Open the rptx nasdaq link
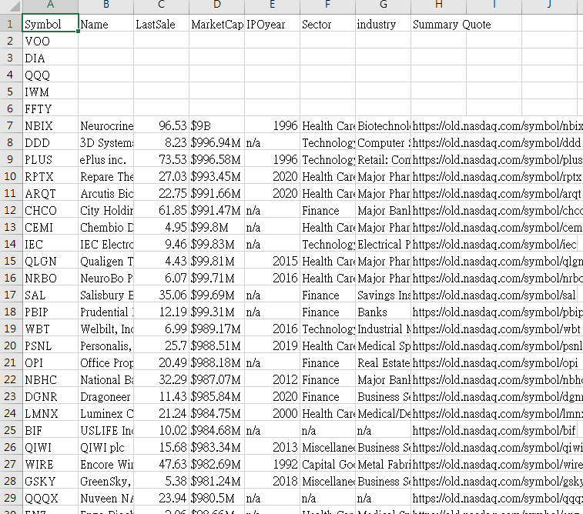Viewport: 583px width, 514px height. pos(497,177)
